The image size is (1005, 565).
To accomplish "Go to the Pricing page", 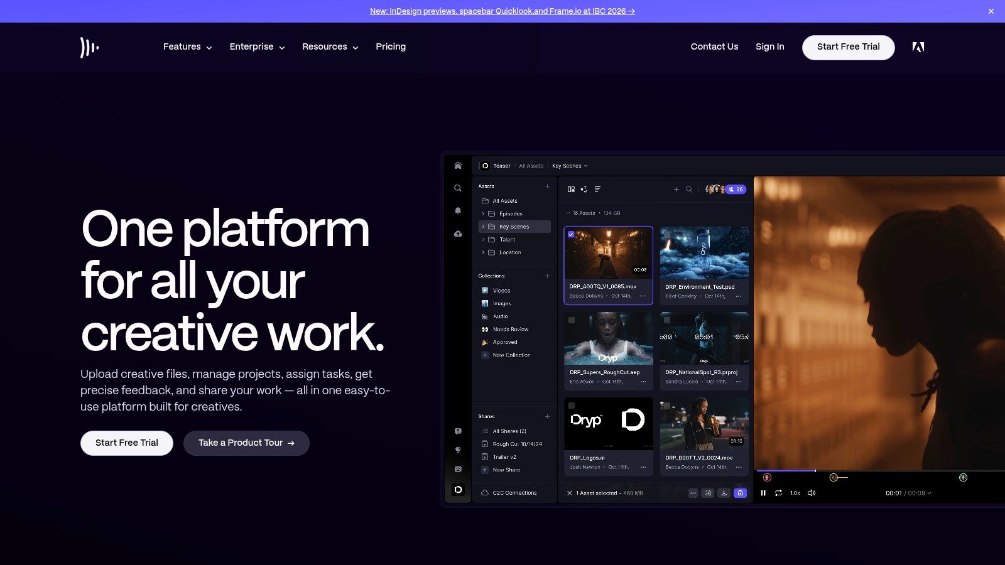I will pyautogui.click(x=391, y=47).
